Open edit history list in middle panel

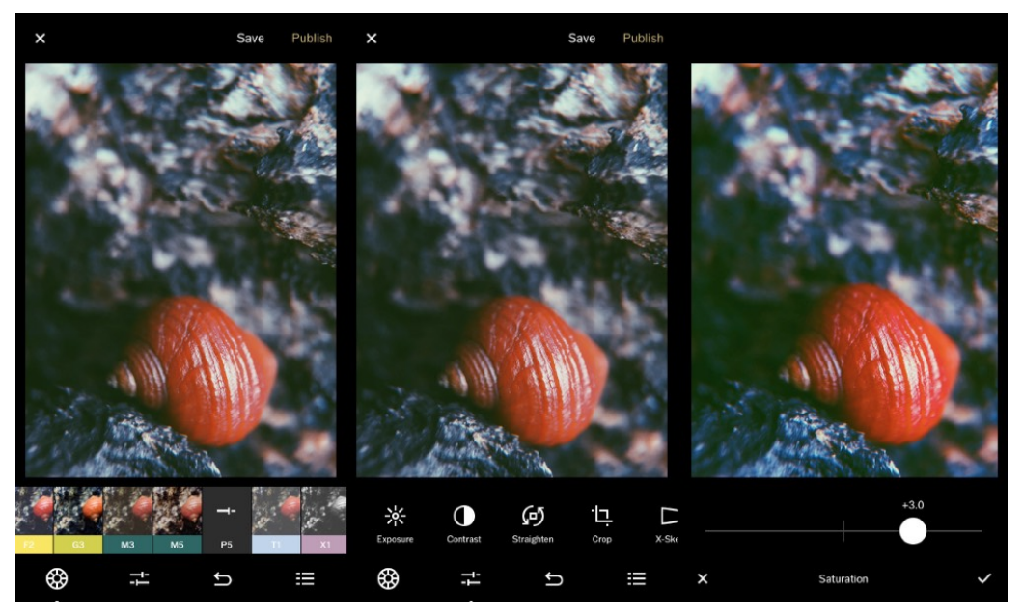(636, 578)
